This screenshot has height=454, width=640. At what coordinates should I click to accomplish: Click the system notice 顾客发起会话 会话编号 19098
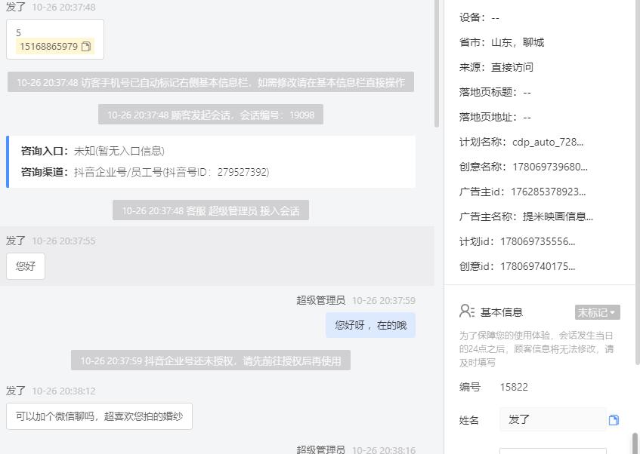[x=211, y=115]
